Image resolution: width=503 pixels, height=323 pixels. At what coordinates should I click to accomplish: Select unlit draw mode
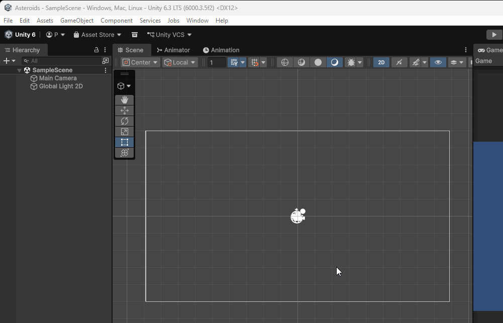[318, 62]
